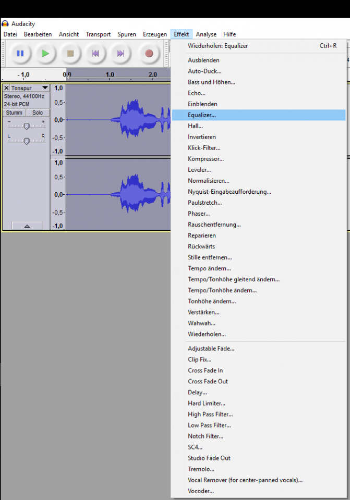Open the Analyse menu
This screenshot has height=500, width=350.
point(206,34)
